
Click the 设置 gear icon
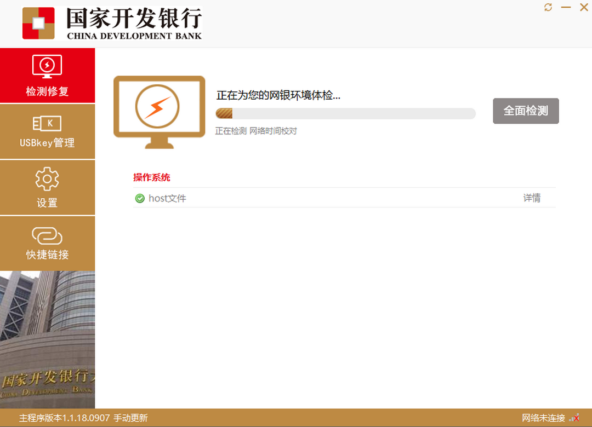point(47,178)
